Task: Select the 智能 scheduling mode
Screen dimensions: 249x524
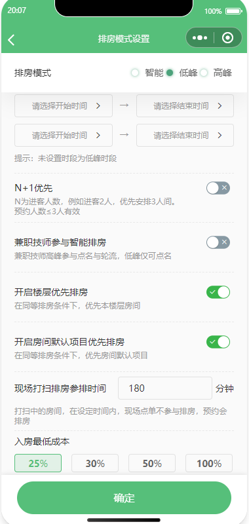Action: point(147,73)
